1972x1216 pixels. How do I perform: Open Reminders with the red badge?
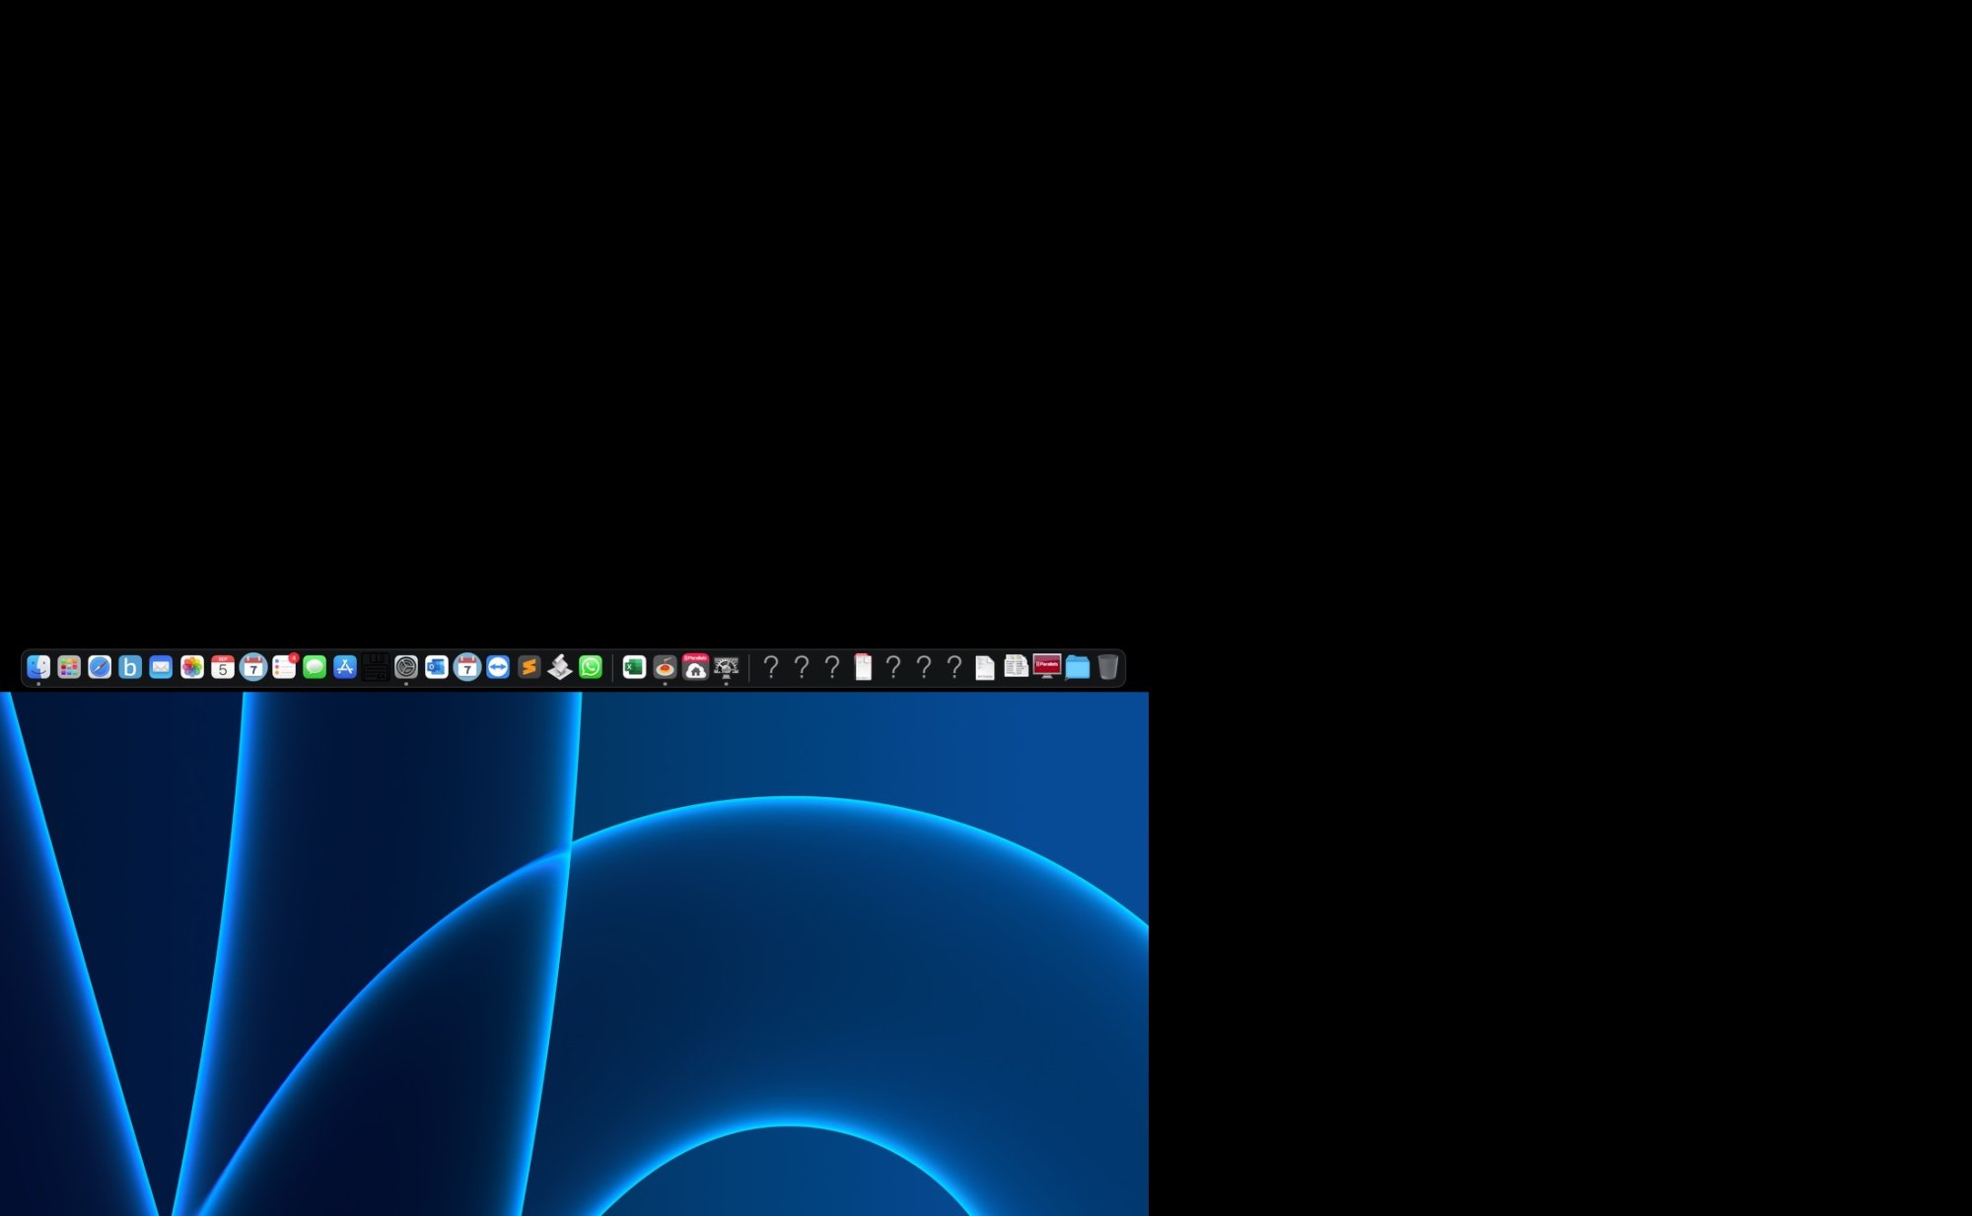click(284, 667)
